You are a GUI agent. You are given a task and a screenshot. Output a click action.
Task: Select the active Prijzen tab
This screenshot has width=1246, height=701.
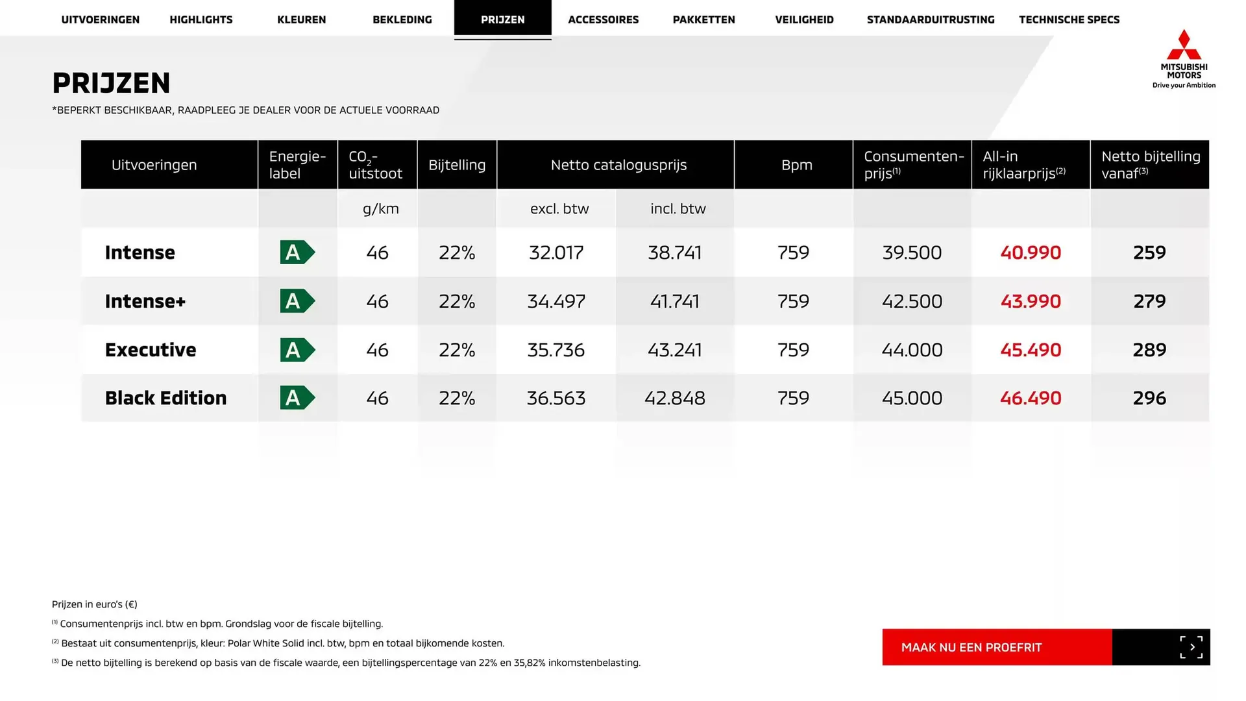point(503,19)
